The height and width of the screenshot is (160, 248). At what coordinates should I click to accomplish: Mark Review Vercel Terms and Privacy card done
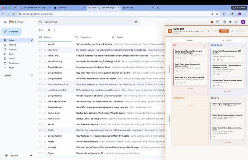point(184,58)
